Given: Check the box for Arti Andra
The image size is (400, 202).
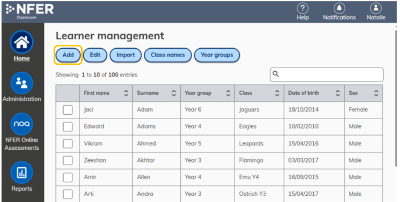Looking at the screenshot, I should (68, 194).
